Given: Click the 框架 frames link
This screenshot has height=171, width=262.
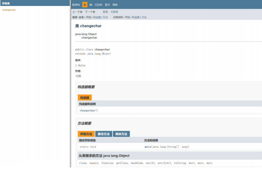Looking at the screenshot, I should (106, 12).
